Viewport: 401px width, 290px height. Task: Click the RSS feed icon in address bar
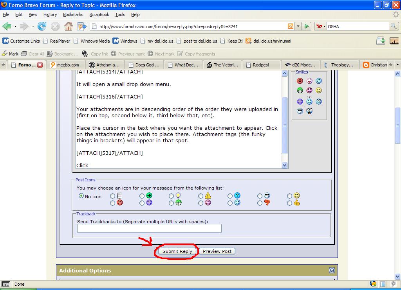click(x=291, y=27)
